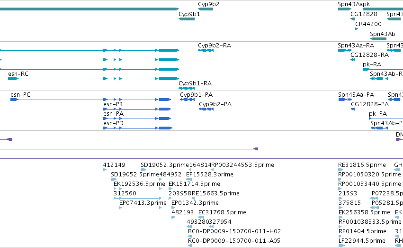Click the RP001053440.5prime EST label

click(x=369, y=184)
